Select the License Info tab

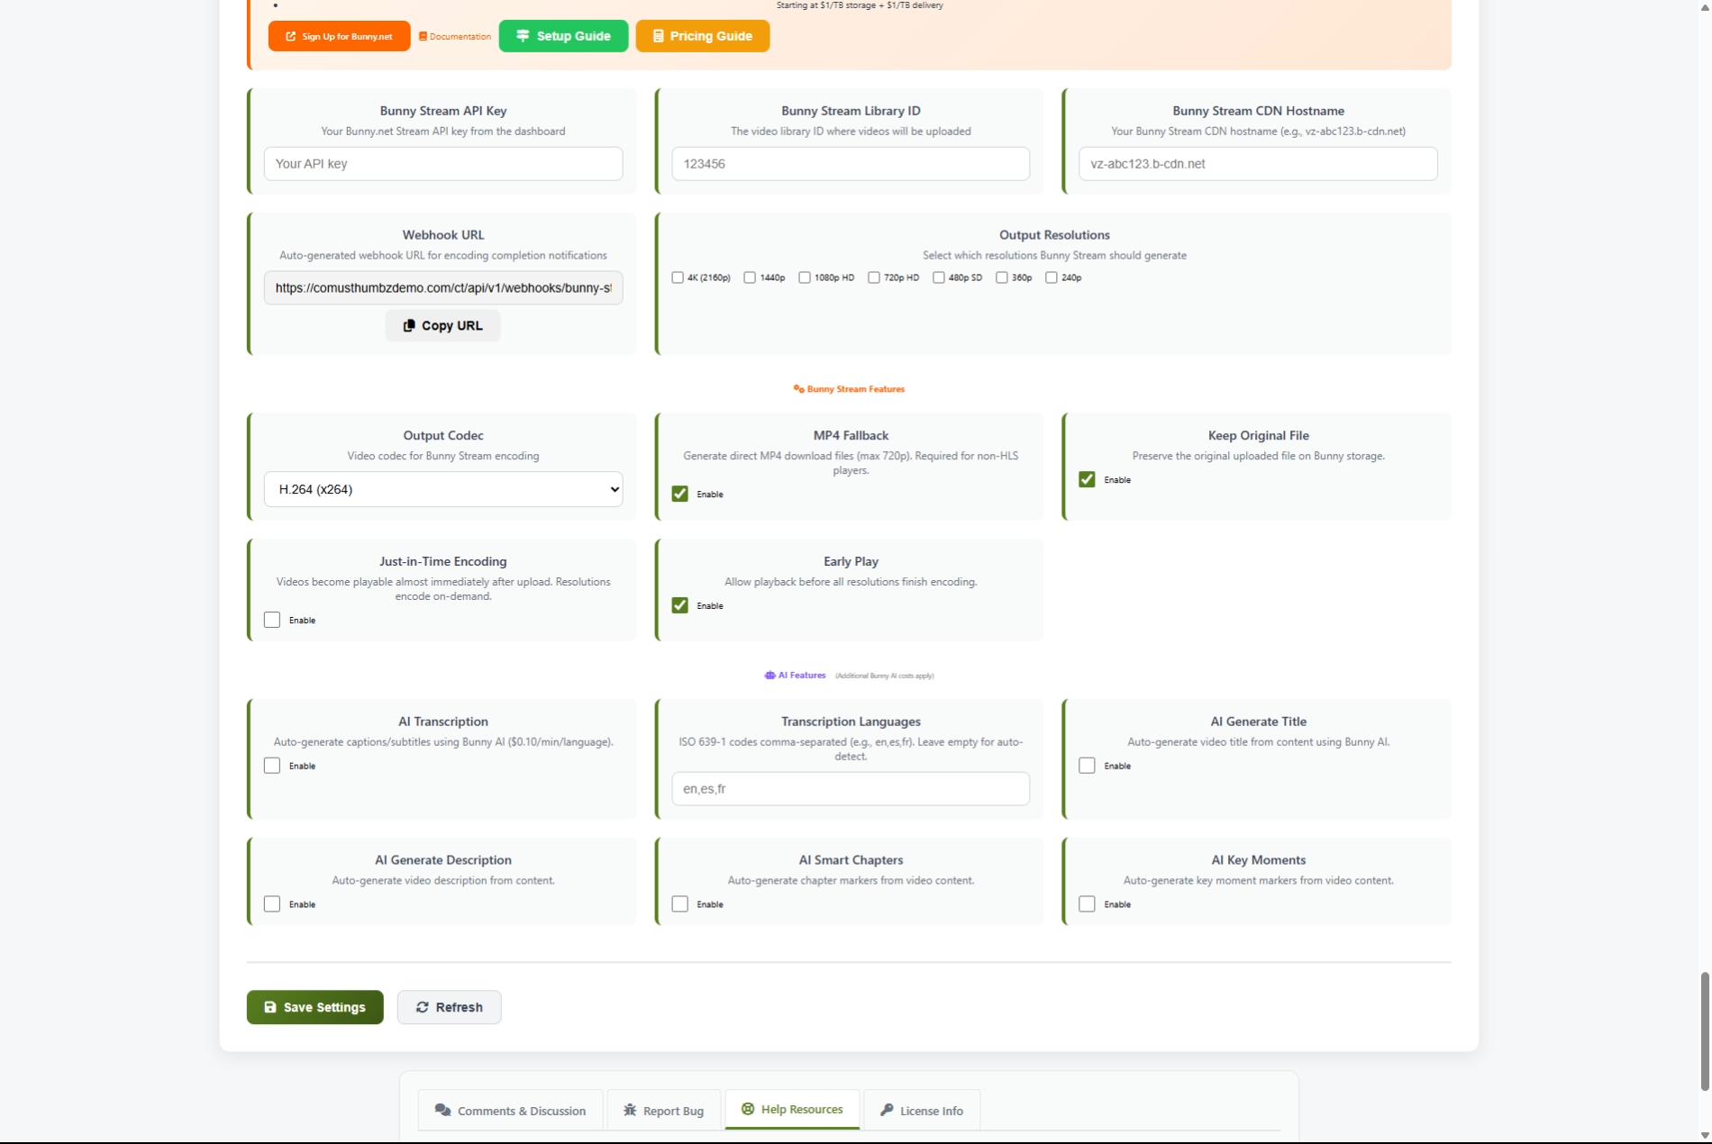[x=921, y=1111]
